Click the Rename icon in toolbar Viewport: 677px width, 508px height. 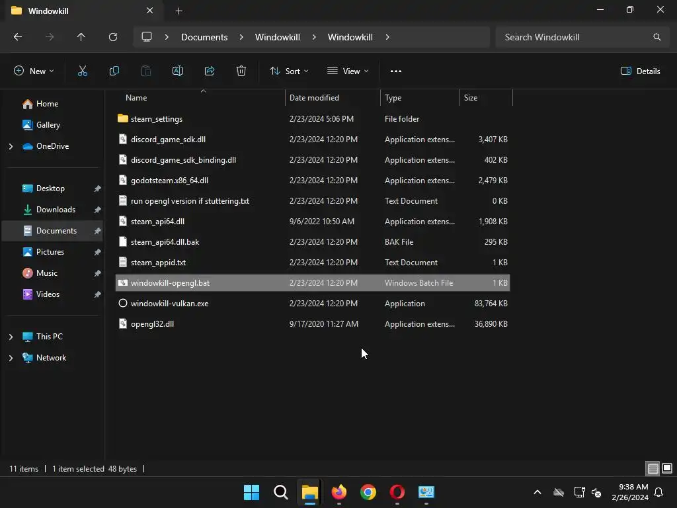tap(178, 71)
